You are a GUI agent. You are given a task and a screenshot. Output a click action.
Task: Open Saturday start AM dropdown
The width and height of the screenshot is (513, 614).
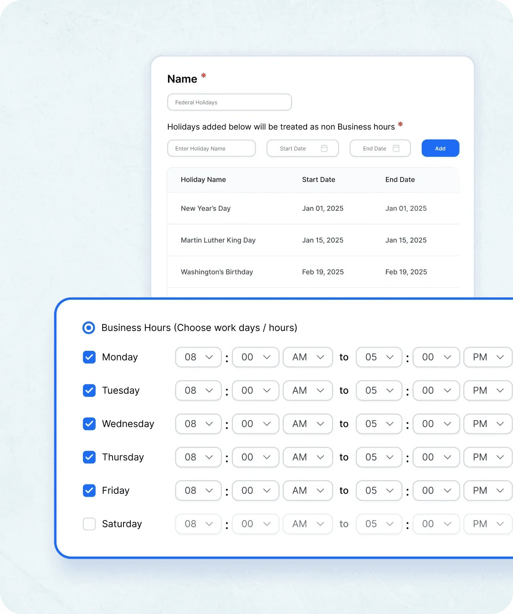coord(308,524)
